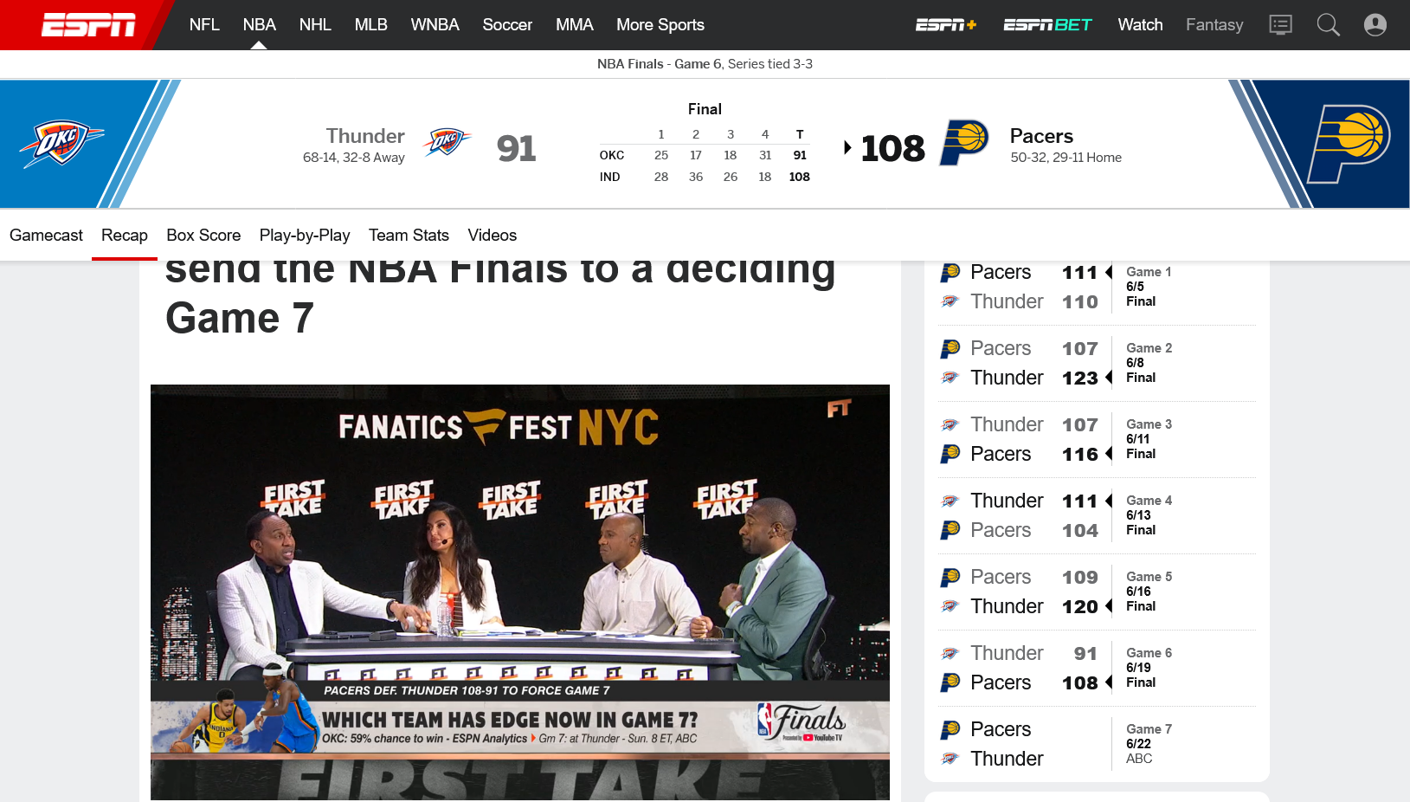Click Pacers logo in Game 5 row
The image size is (1410, 802).
point(950,577)
